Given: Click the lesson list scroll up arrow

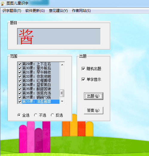Looking at the screenshot, I should [x=62, y=65].
